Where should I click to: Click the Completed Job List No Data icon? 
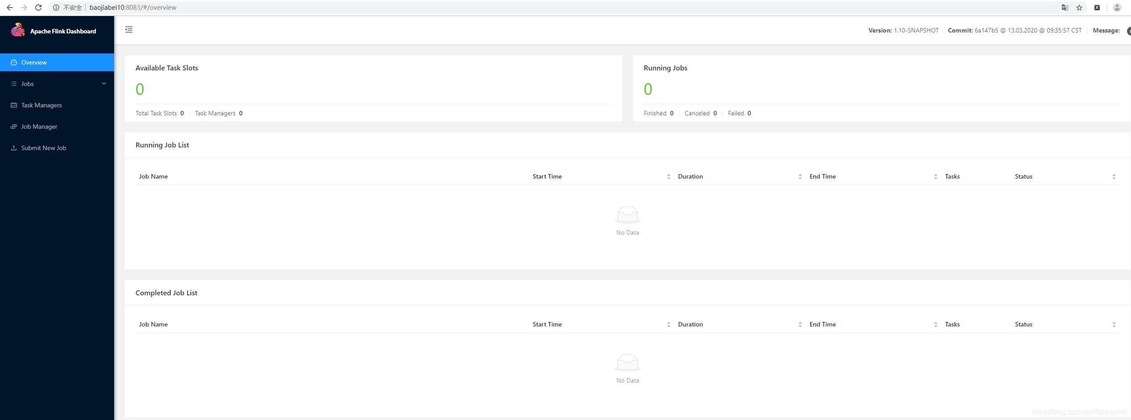pyautogui.click(x=628, y=363)
